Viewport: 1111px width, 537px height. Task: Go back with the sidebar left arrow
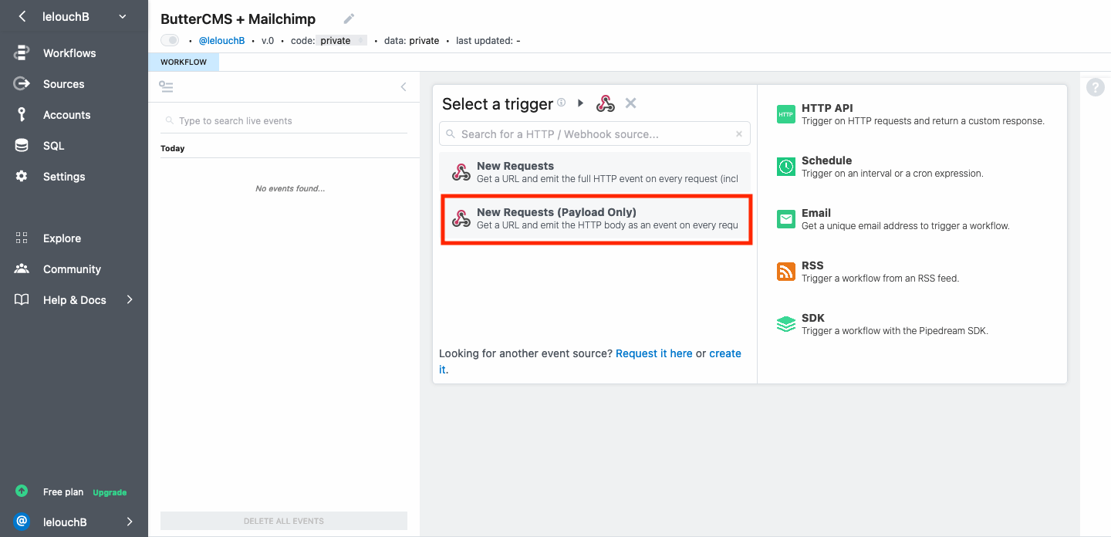(x=22, y=16)
